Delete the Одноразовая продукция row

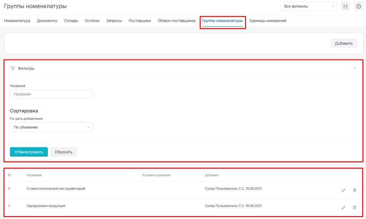[x=355, y=208]
